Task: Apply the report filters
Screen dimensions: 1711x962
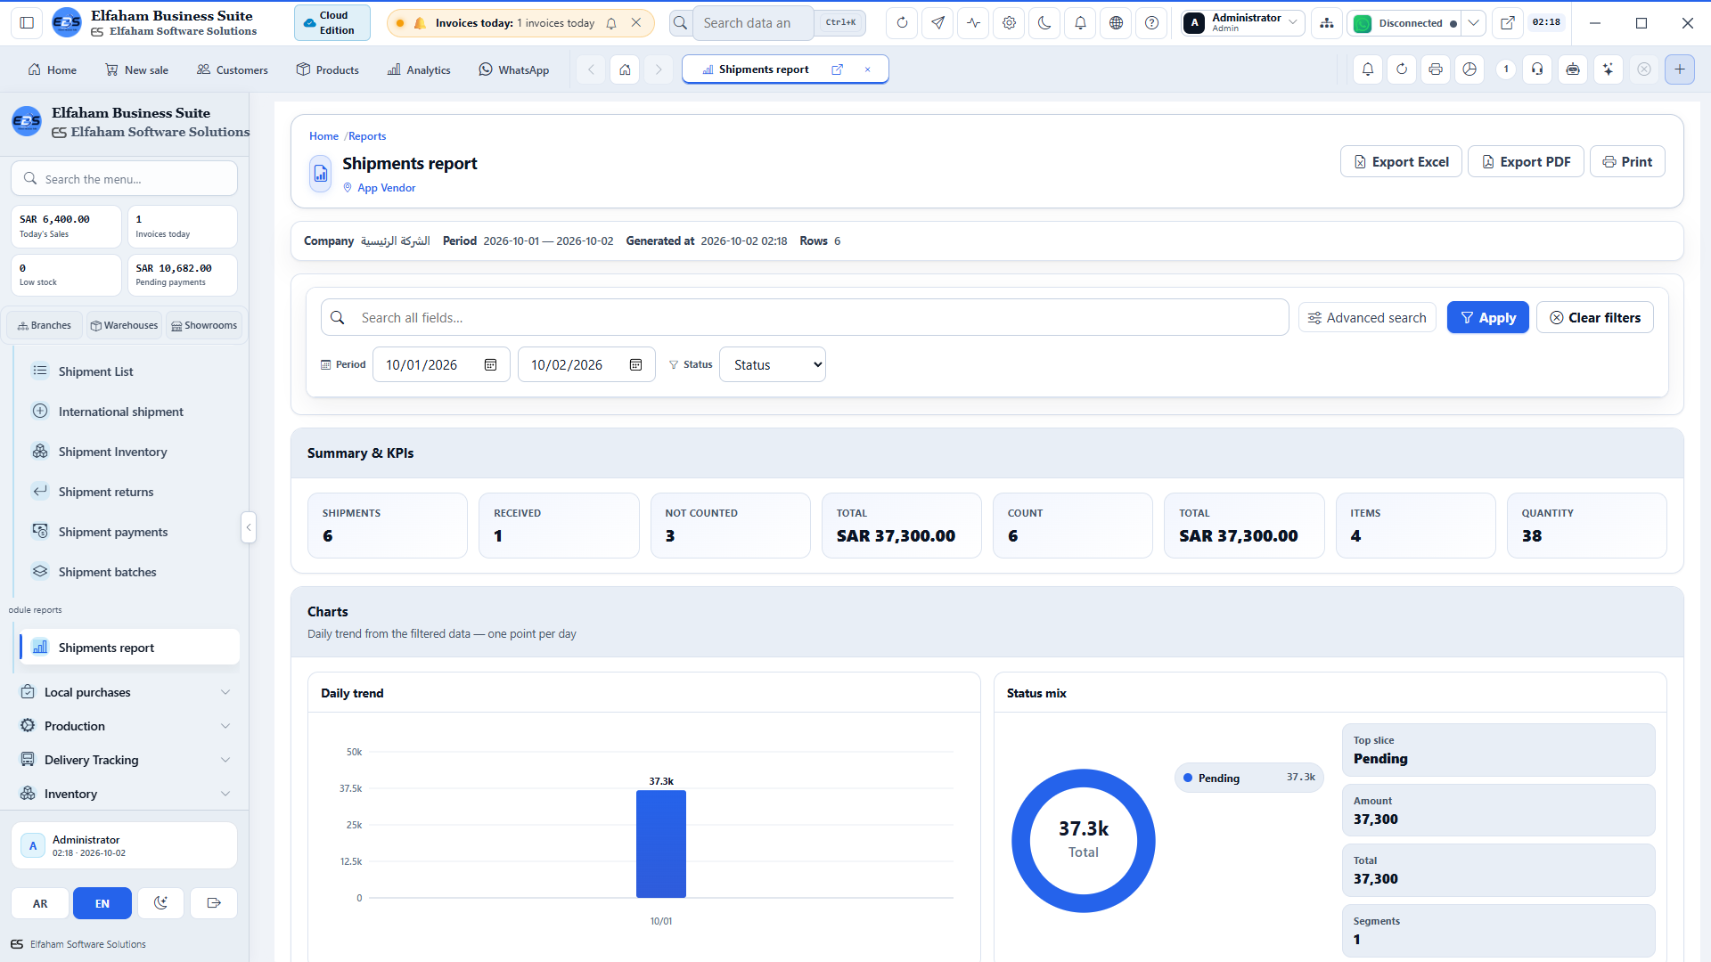Action: click(1487, 317)
